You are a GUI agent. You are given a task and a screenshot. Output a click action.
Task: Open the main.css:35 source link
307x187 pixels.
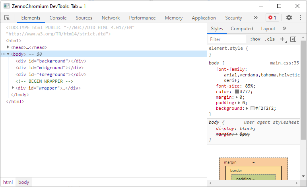pos(284,63)
